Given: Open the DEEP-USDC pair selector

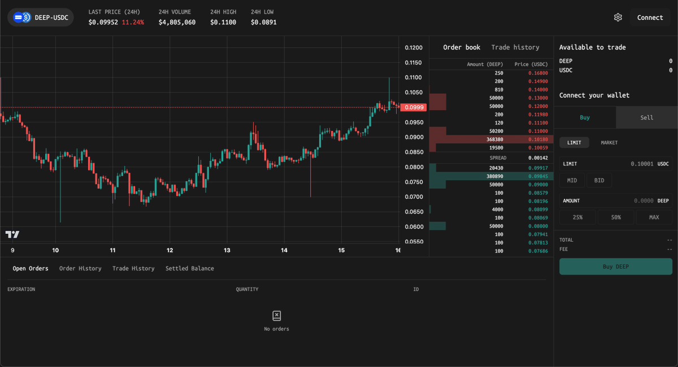Looking at the screenshot, I should tap(41, 18).
